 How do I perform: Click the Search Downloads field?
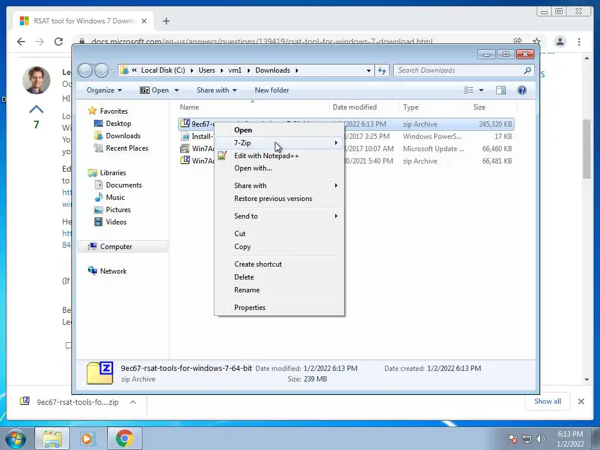pyautogui.click(x=464, y=70)
